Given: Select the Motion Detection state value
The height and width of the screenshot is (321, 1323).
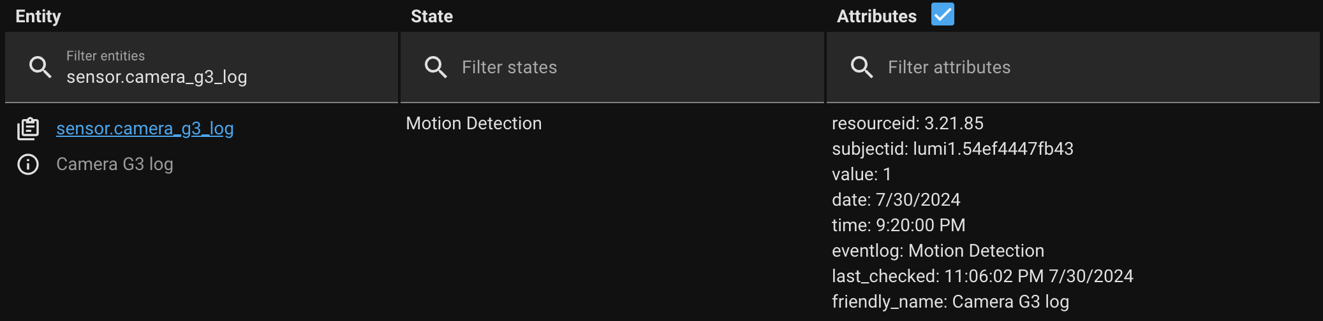Looking at the screenshot, I should click(x=474, y=124).
